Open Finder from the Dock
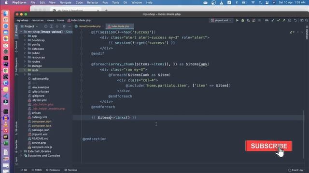This screenshot has width=309, height=173. point(6,13)
